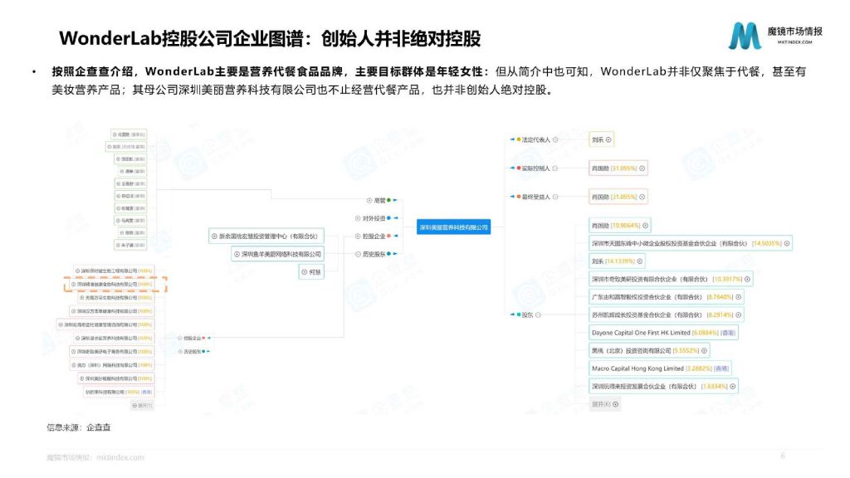This screenshot has height=478, width=850.
Task: Click the circle icon on 深圳市天图东峰 14.5035% node
Action: point(787,244)
